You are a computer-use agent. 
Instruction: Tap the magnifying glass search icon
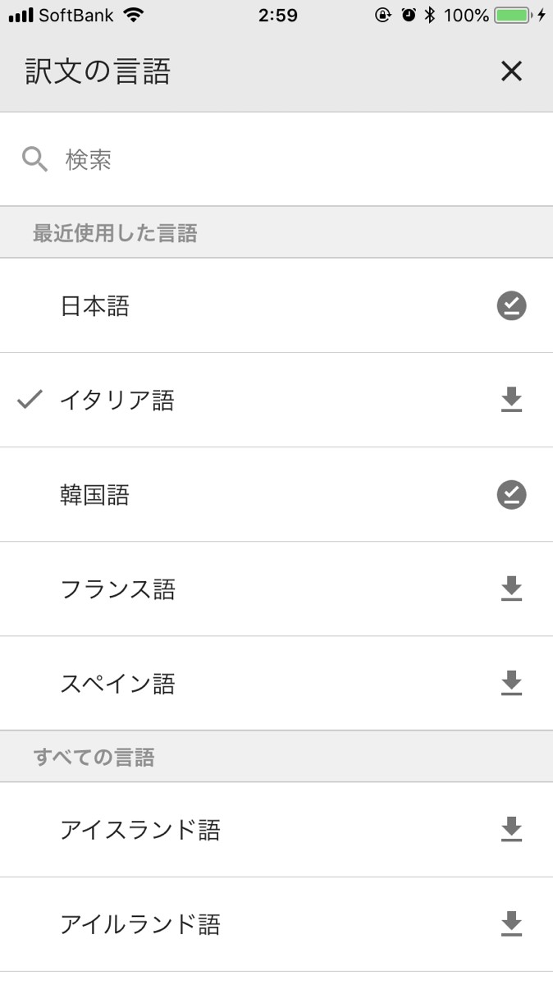(x=34, y=159)
